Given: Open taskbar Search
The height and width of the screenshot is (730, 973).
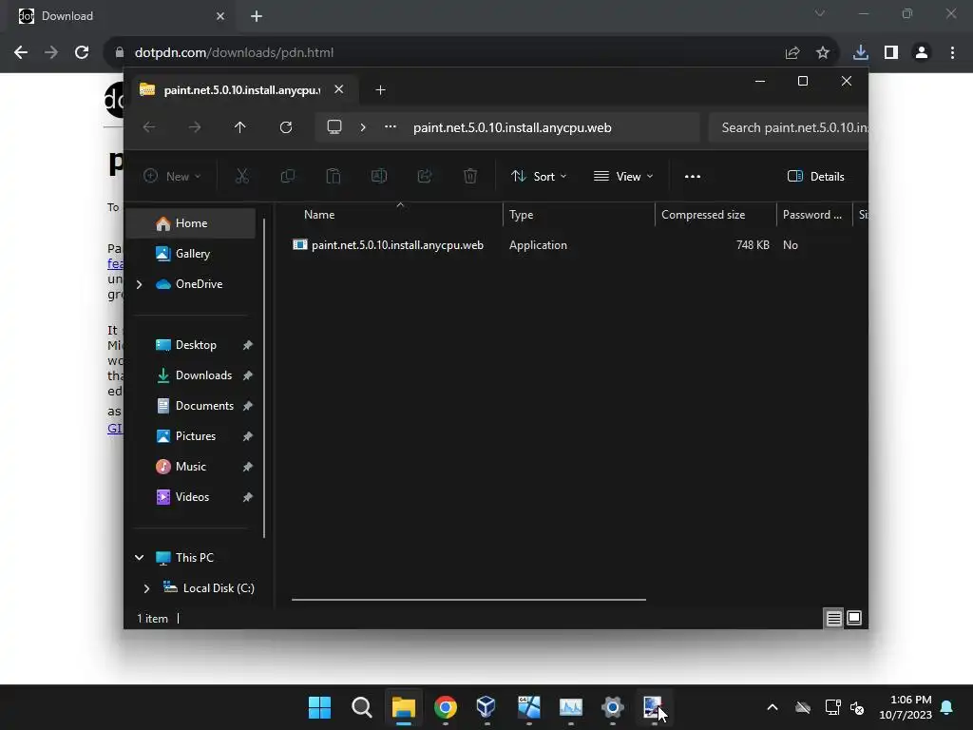Looking at the screenshot, I should (361, 707).
